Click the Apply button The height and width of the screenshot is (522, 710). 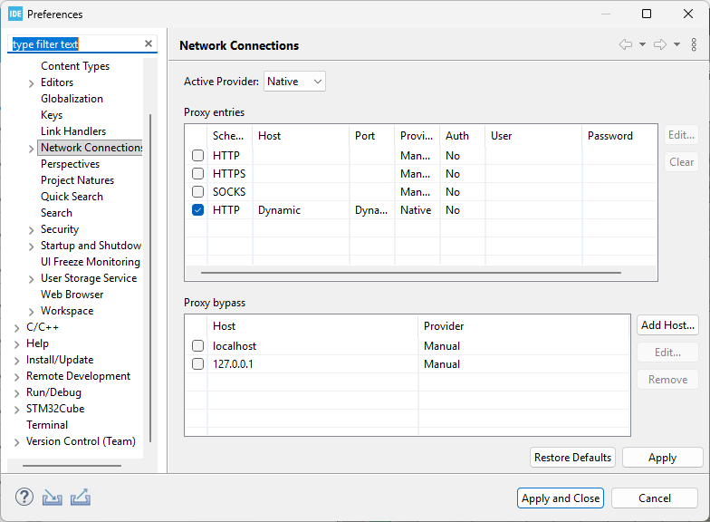click(x=663, y=458)
